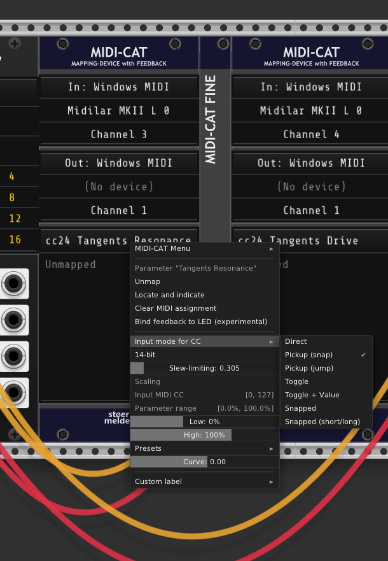The image size is (388, 561).
Task: Toggle the 14-bit option
Action: pos(204,355)
